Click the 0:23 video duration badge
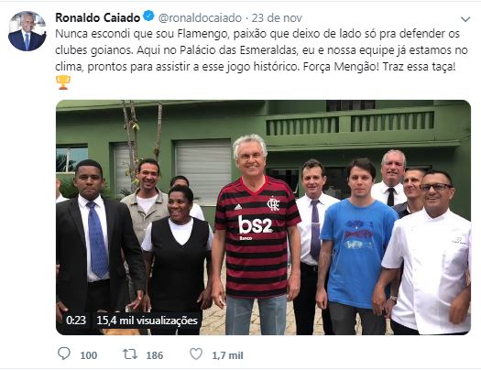The width and height of the screenshot is (481, 370). coord(76,321)
